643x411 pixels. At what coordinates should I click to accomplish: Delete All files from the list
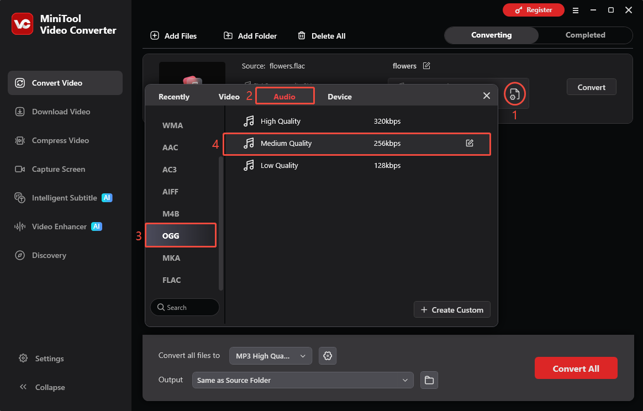coord(321,36)
